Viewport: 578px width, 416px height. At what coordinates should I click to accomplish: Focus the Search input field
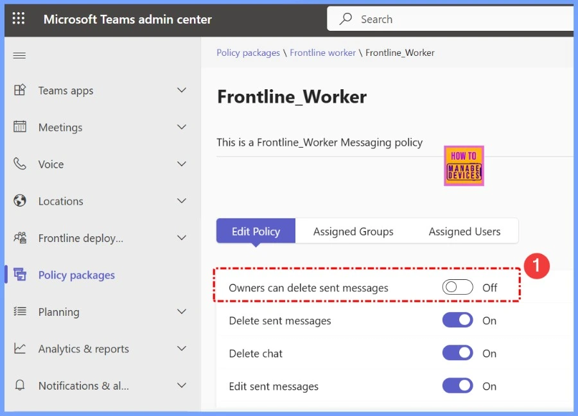(450, 19)
